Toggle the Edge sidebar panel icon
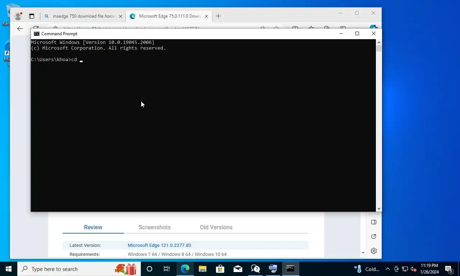 374,222
